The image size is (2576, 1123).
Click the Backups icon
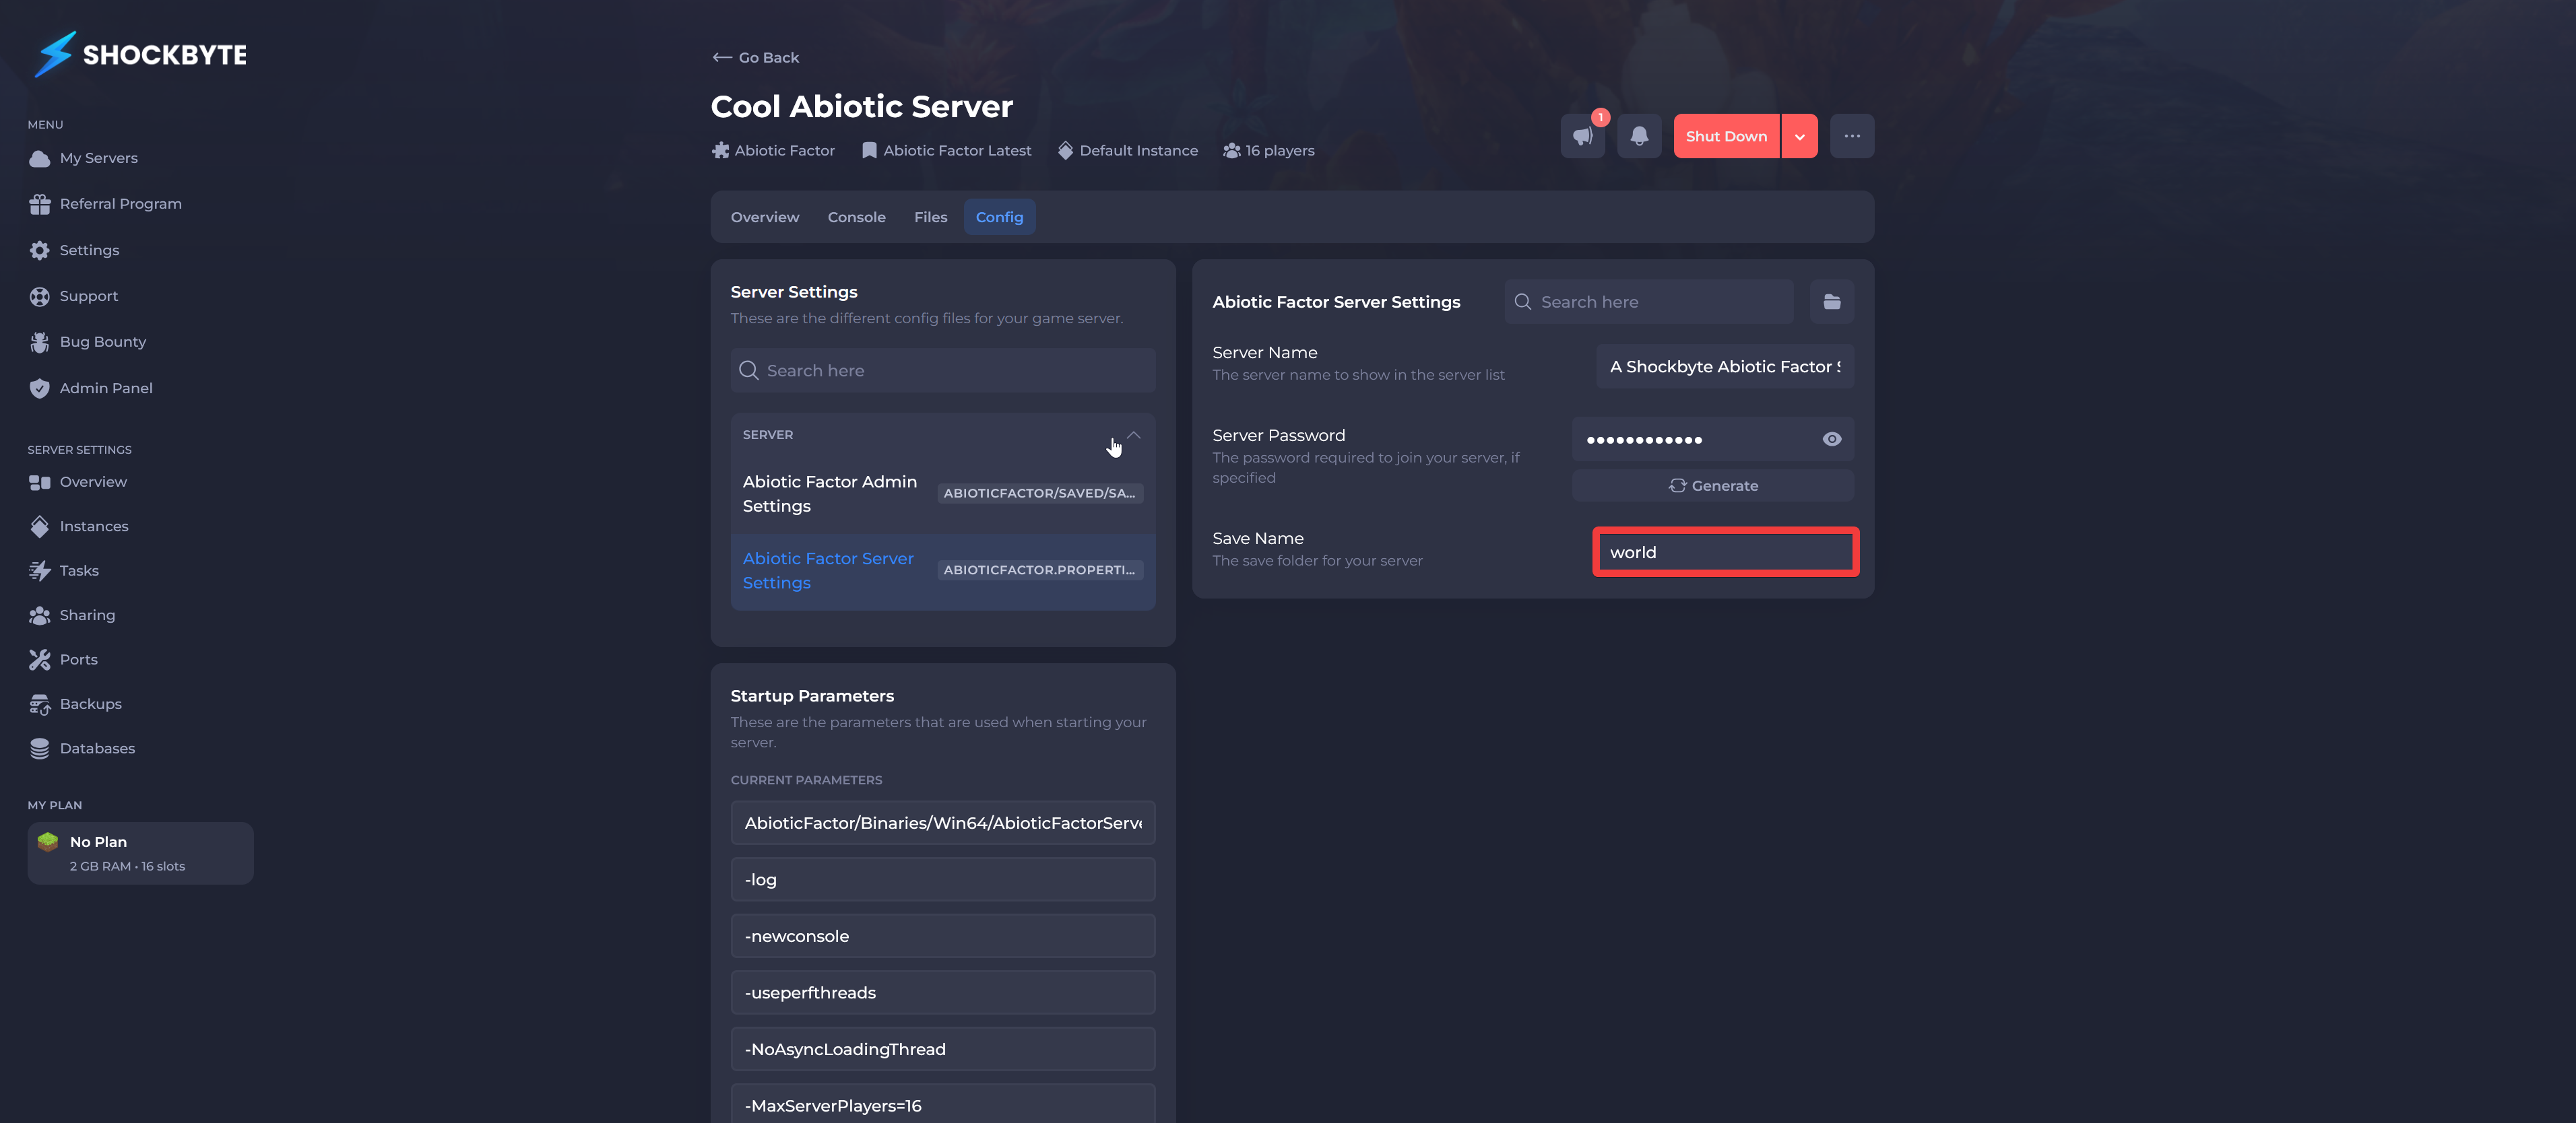(x=39, y=704)
